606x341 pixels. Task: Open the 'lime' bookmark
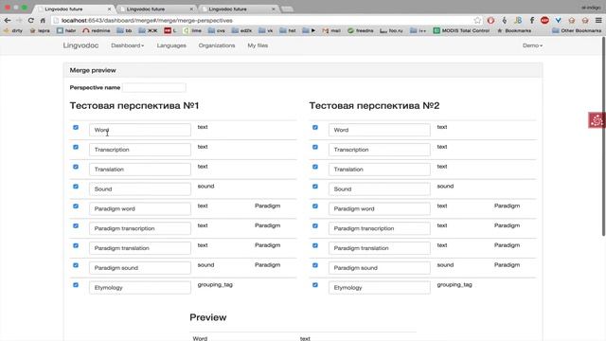192,30
